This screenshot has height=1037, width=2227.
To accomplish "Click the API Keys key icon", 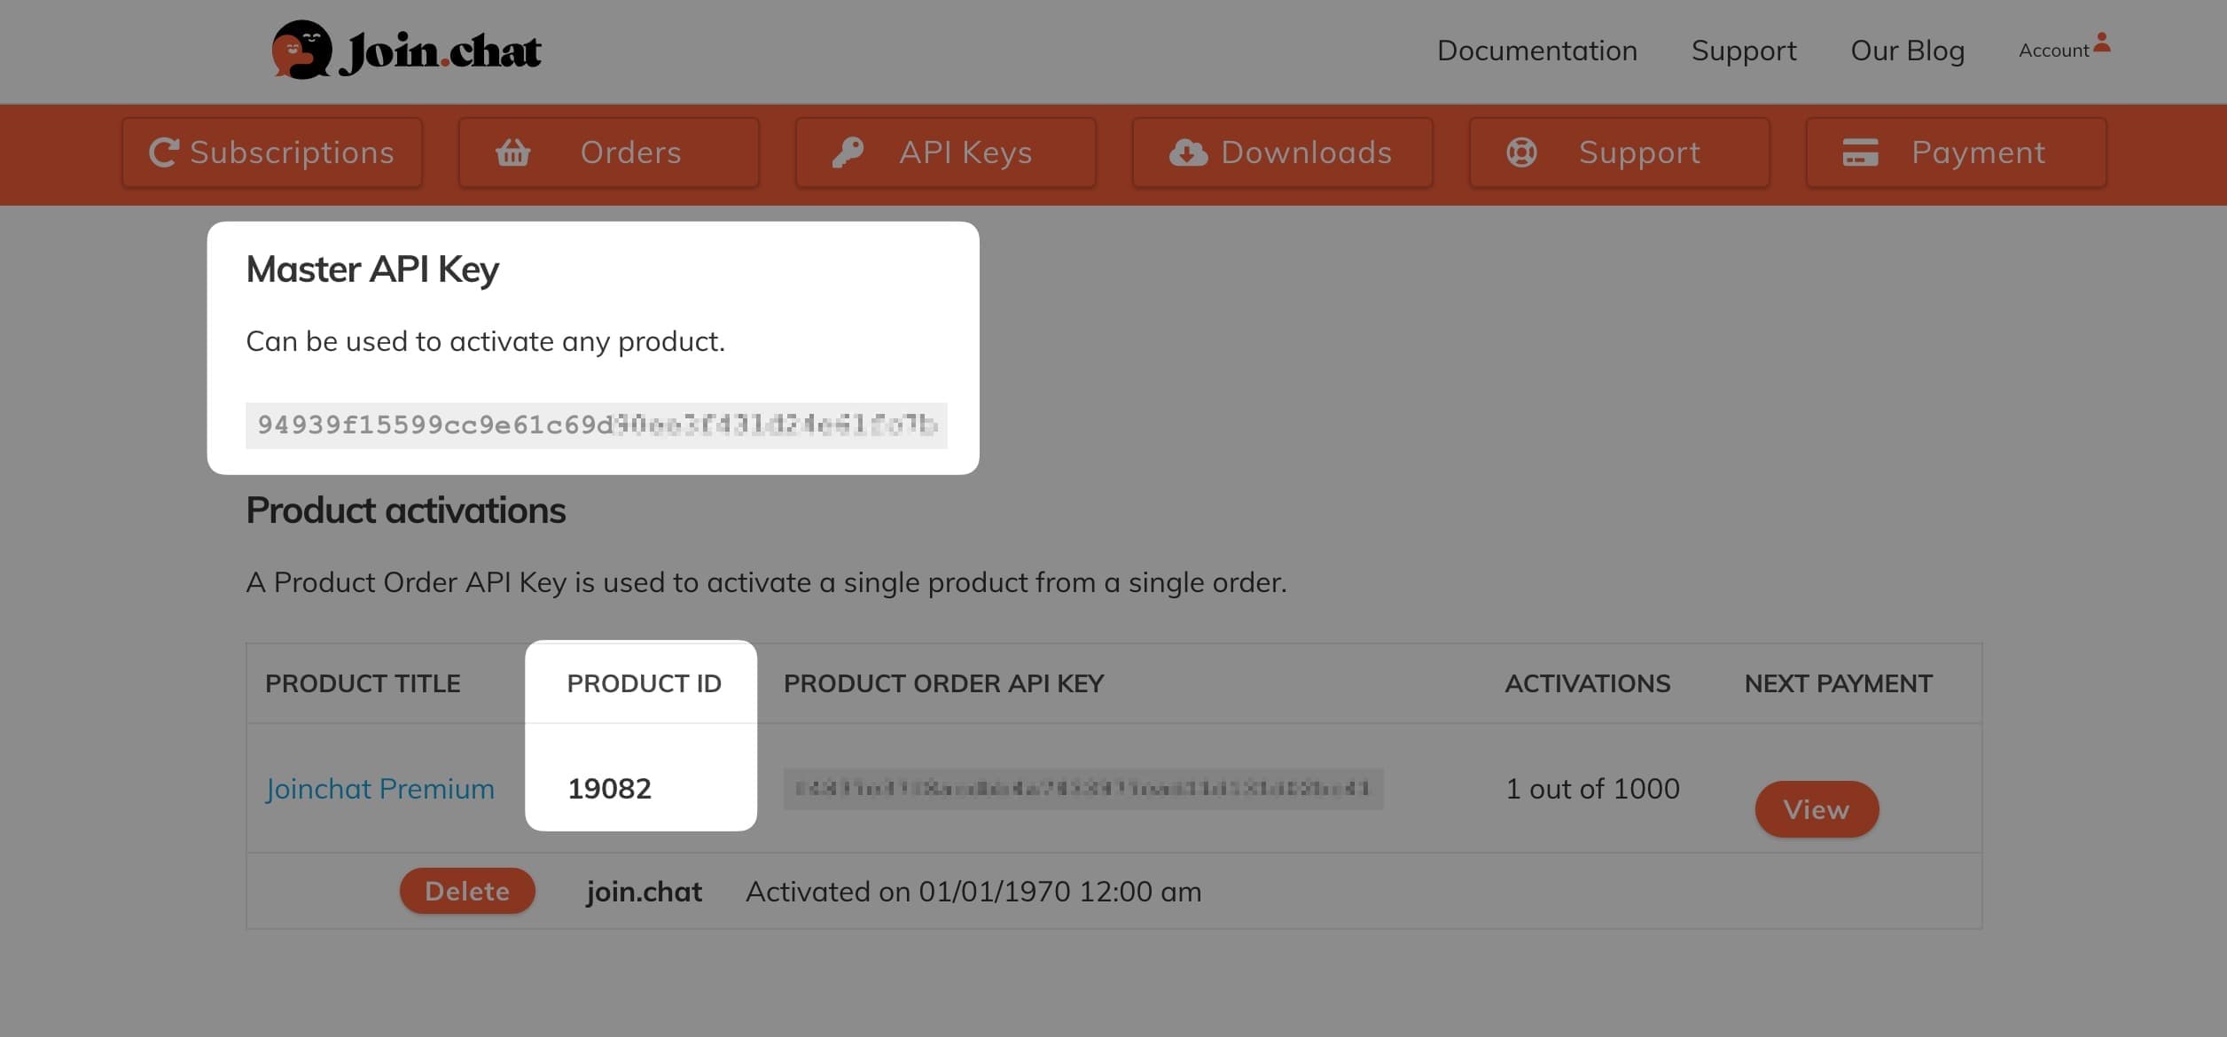I will coord(848,152).
